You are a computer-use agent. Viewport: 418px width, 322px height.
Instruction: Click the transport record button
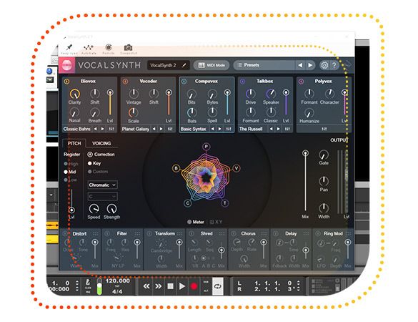[x=194, y=286]
